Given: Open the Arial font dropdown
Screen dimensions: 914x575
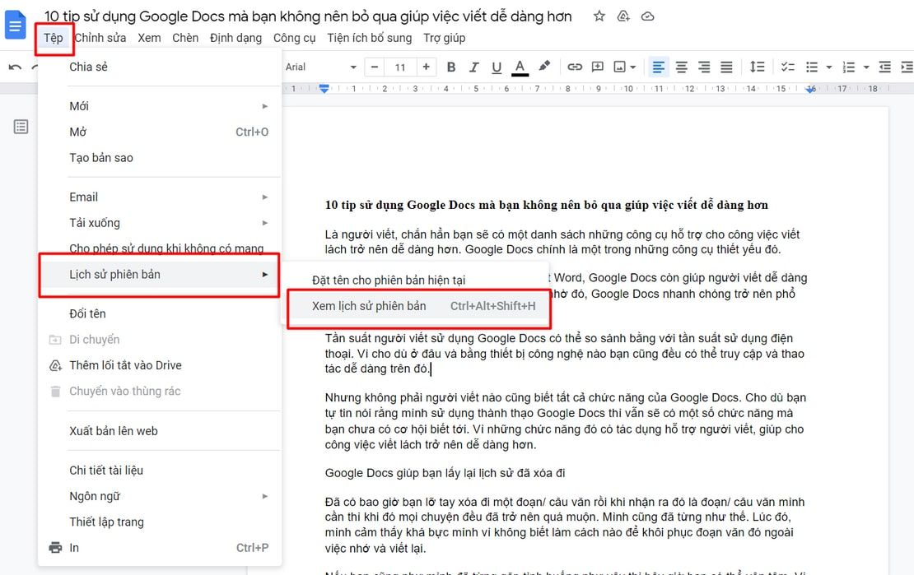Looking at the screenshot, I should tap(320, 67).
